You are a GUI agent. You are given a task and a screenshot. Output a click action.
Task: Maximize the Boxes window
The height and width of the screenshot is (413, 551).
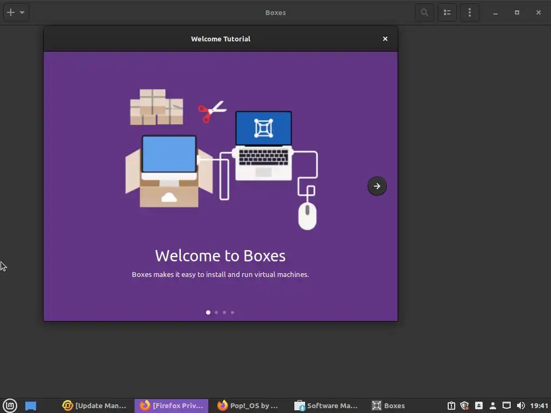click(517, 13)
